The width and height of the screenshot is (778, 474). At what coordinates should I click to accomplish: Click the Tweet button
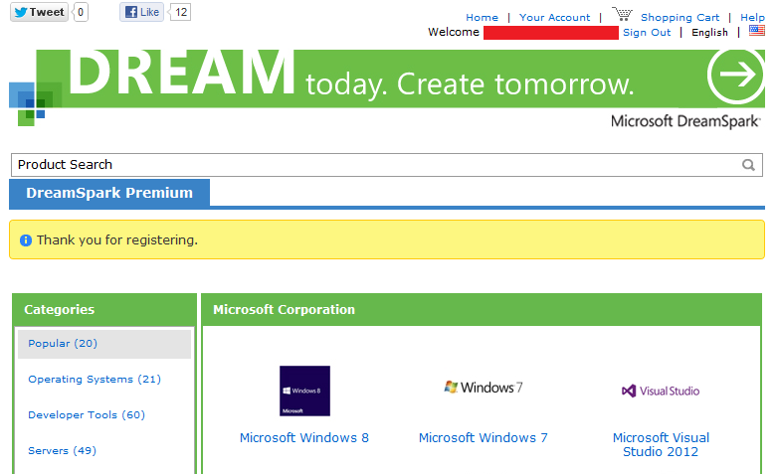click(x=39, y=12)
